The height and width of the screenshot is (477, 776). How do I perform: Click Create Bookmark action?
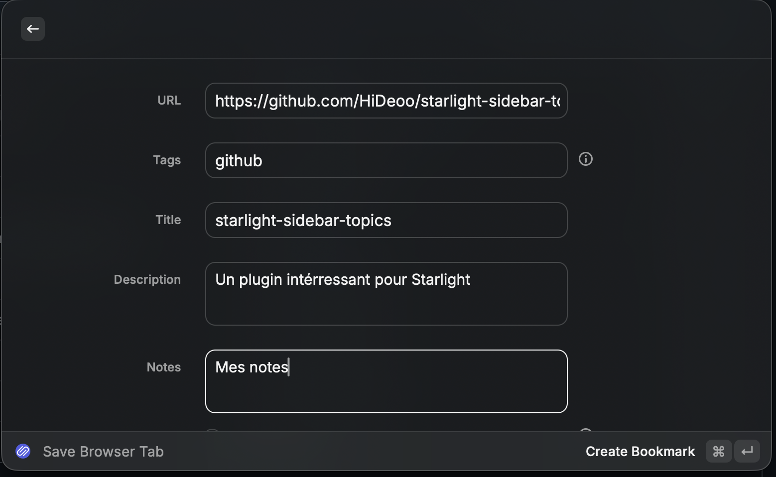coord(640,451)
